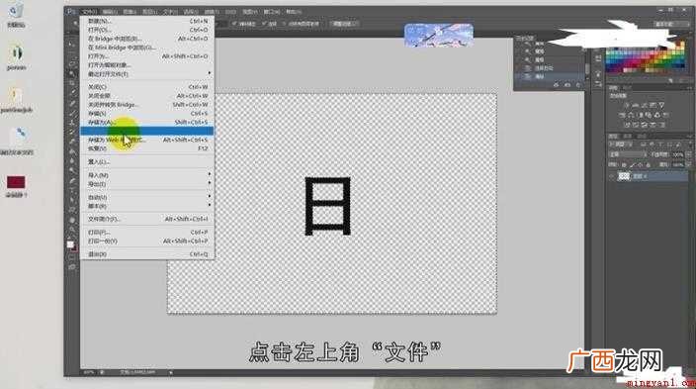Select the Dodge tool
This screenshot has height=389, width=696.
72,170
